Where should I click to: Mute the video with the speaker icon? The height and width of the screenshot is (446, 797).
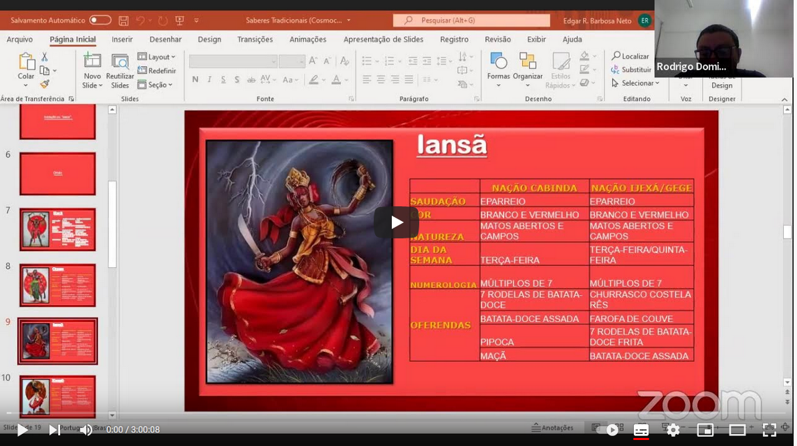coord(86,430)
